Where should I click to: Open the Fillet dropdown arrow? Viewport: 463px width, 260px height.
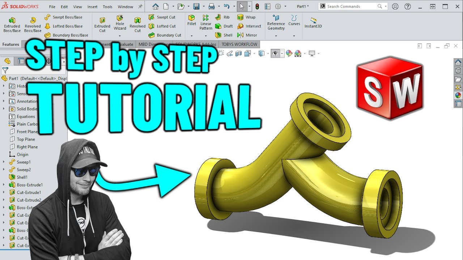[x=192, y=36]
